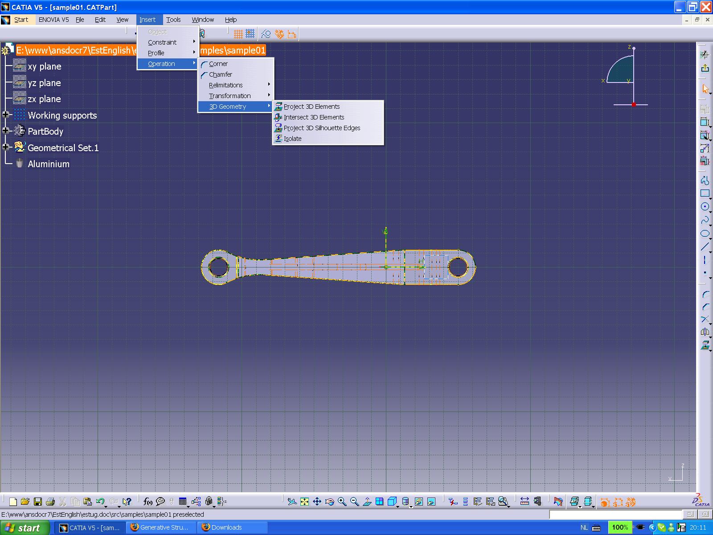The image size is (713, 535).
Task: Expand the Relimitations submenu
Action: coord(236,85)
